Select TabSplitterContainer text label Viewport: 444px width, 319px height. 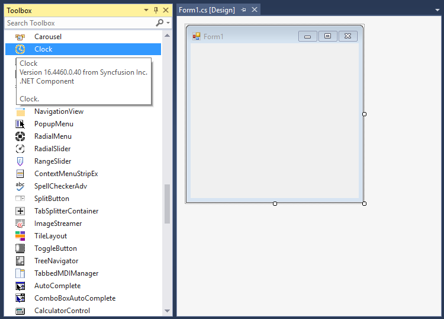point(66,211)
